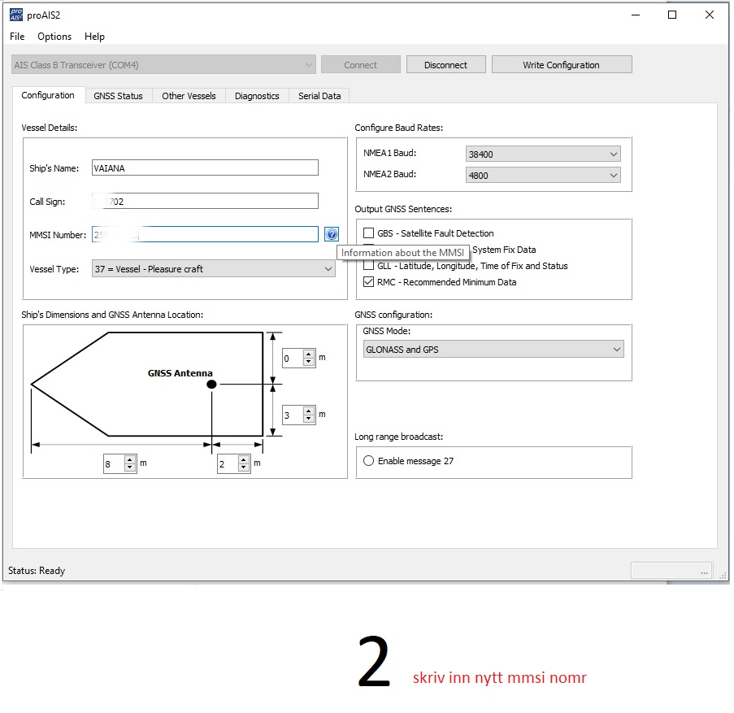Image resolution: width=734 pixels, height=713 pixels.
Task: Click the MMSI information help icon
Action: [331, 234]
